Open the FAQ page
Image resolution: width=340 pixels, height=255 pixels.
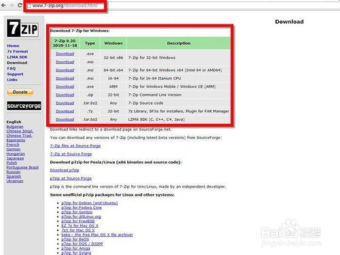(12, 69)
